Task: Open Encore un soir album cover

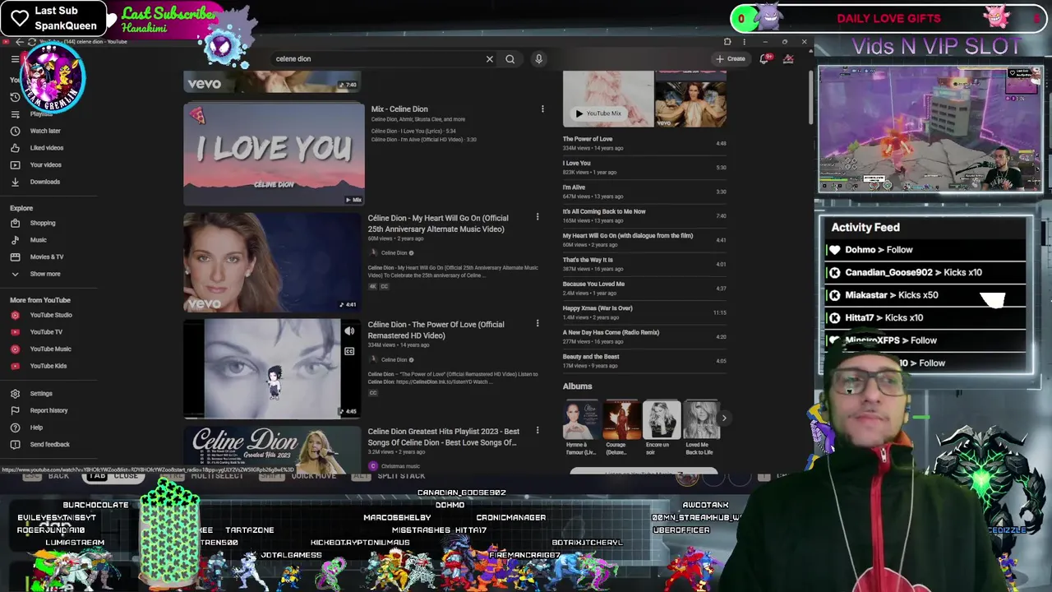Action: point(662,420)
